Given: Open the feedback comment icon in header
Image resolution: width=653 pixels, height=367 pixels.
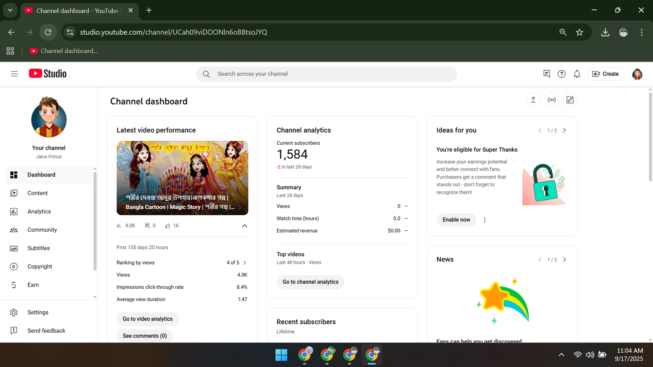Looking at the screenshot, I should click(546, 74).
